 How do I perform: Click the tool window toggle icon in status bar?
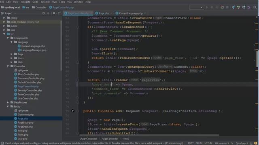click(x=2, y=143)
